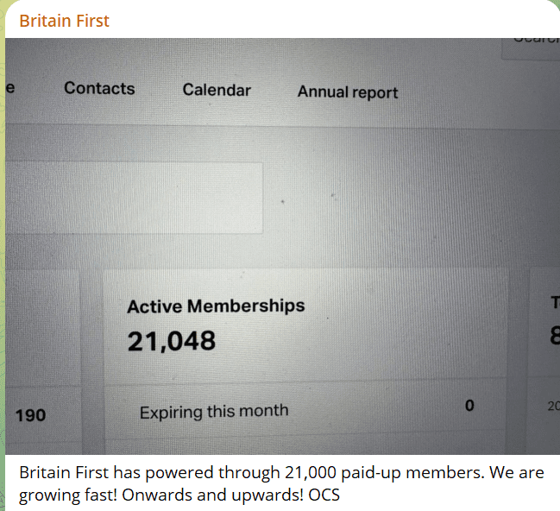Screen dimensions: 560x511
Task: Click the 190 figure in left card
Action: [x=31, y=415]
